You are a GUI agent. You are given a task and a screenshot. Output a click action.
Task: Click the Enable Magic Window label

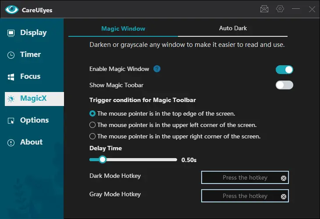point(119,69)
